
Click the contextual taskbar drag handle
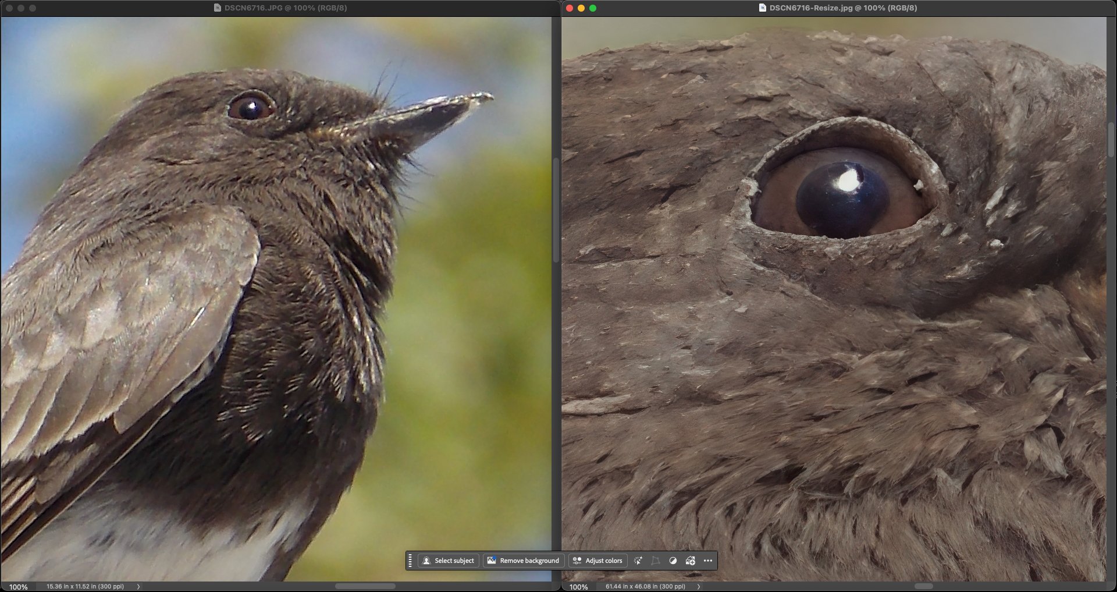coord(410,561)
